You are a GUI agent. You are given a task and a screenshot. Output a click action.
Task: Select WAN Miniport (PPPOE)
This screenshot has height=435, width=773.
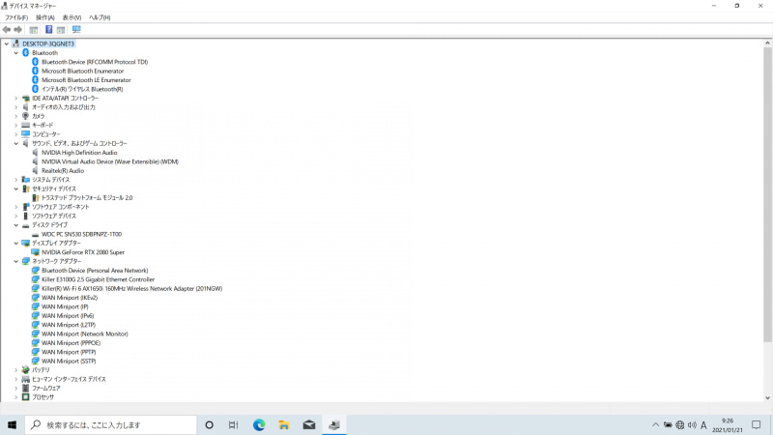[x=71, y=343]
